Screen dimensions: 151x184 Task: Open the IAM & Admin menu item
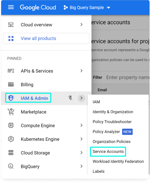34,98
